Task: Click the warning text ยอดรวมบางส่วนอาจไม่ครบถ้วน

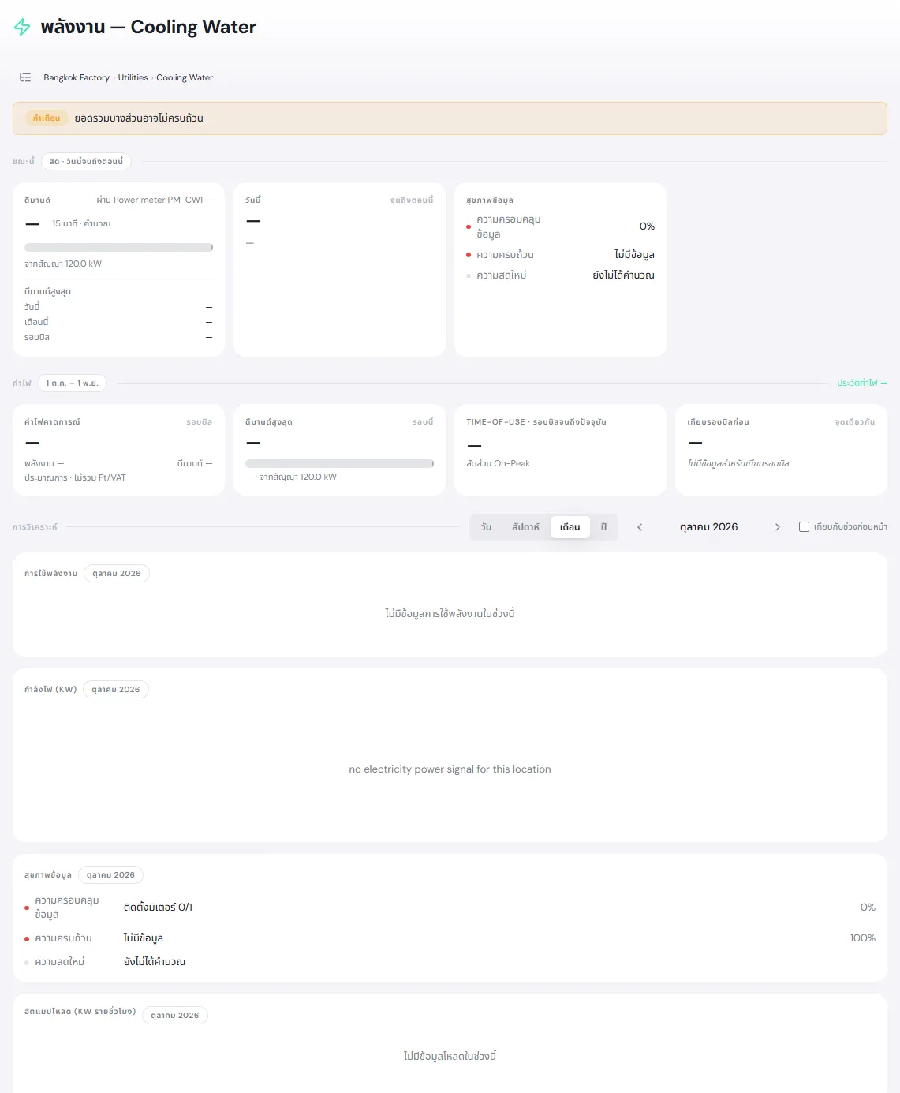Action: click(139, 118)
